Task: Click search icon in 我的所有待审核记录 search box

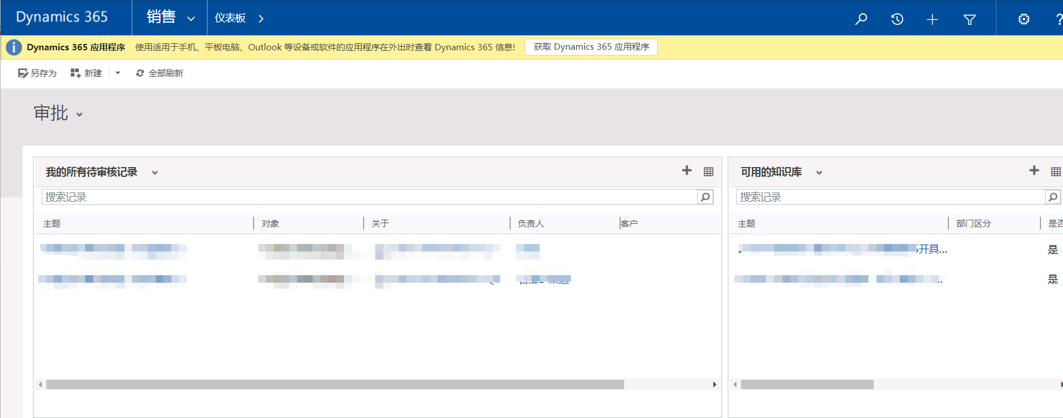Action: point(705,197)
